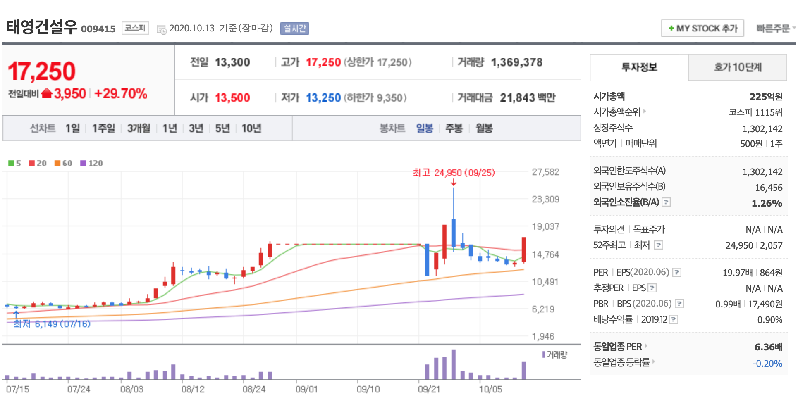798x409 pixels.
Task: Switch to the 호가10단계 tab
Action: coord(738,67)
